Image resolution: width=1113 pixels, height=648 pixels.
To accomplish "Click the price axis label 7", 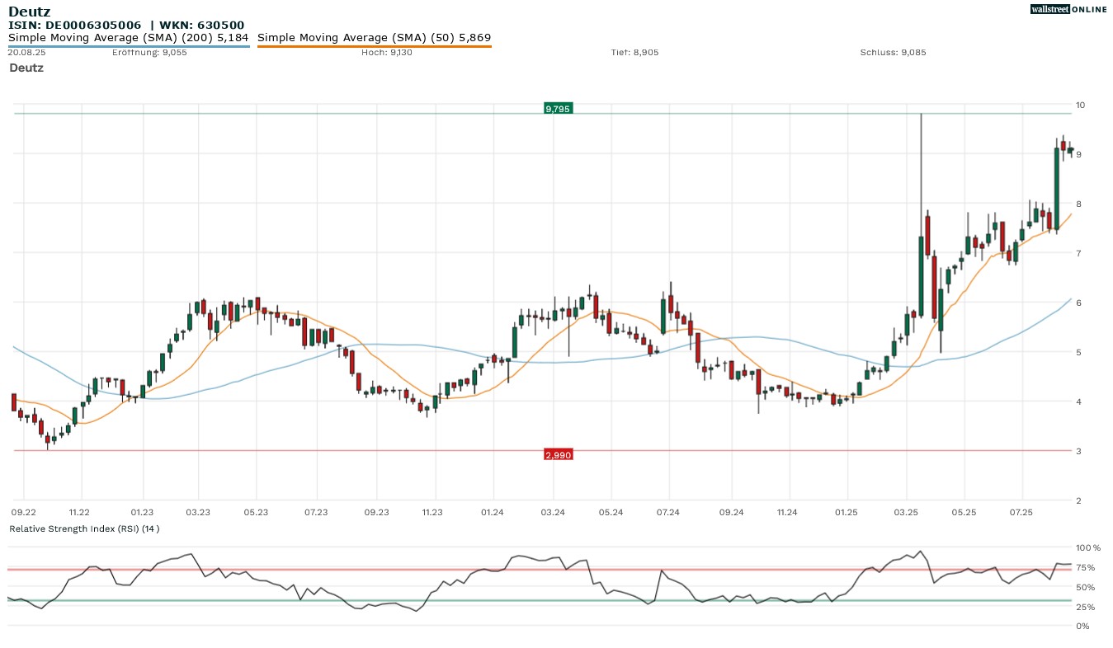I will tap(1078, 253).
